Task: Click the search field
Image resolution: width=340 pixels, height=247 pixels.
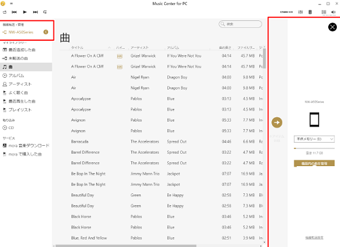Action: [240, 24]
